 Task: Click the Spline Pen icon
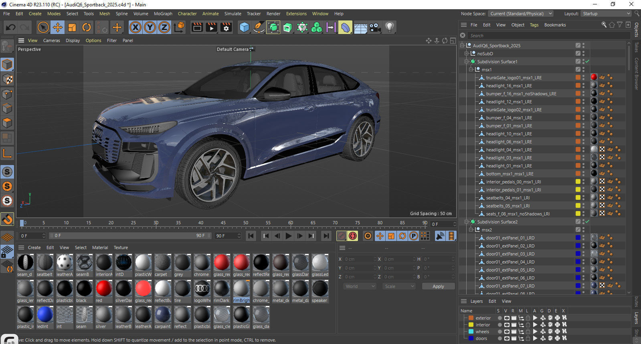(259, 27)
